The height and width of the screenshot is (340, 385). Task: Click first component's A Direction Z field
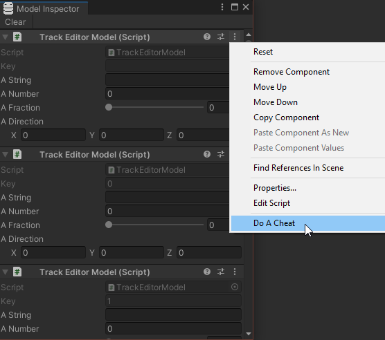(x=203, y=135)
